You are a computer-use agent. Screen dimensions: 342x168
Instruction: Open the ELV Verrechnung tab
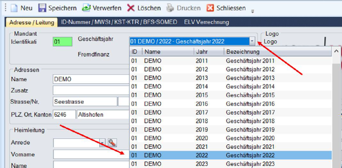tap(206, 22)
